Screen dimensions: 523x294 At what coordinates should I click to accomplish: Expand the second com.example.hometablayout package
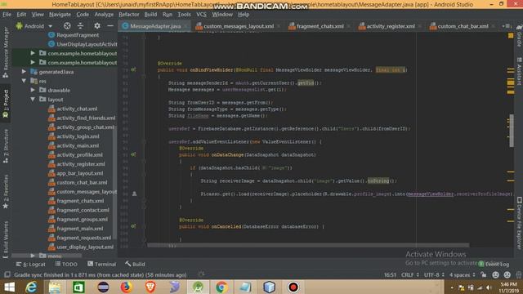[x=33, y=62]
